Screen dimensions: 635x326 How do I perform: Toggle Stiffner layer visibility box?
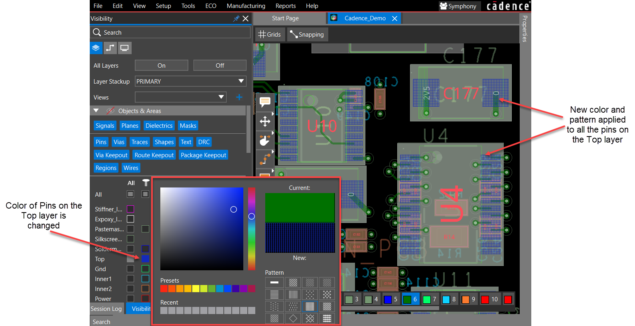point(130,209)
